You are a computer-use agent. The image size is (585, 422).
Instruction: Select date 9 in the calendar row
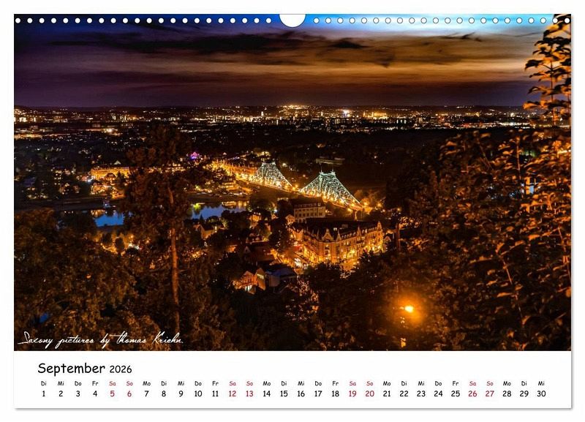pos(181,393)
